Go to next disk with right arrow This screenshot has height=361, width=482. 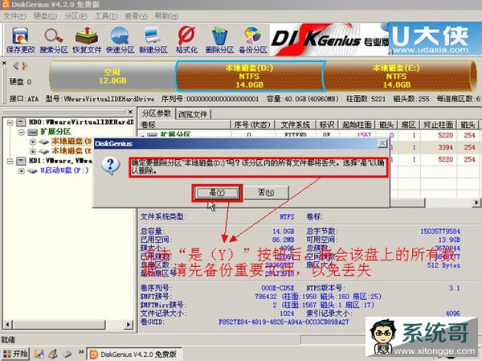25,66
